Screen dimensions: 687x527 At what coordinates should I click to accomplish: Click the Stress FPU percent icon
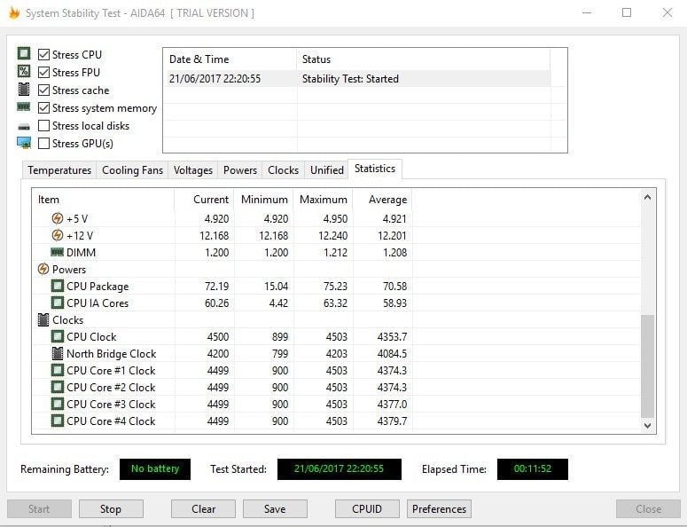coord(24,72)
